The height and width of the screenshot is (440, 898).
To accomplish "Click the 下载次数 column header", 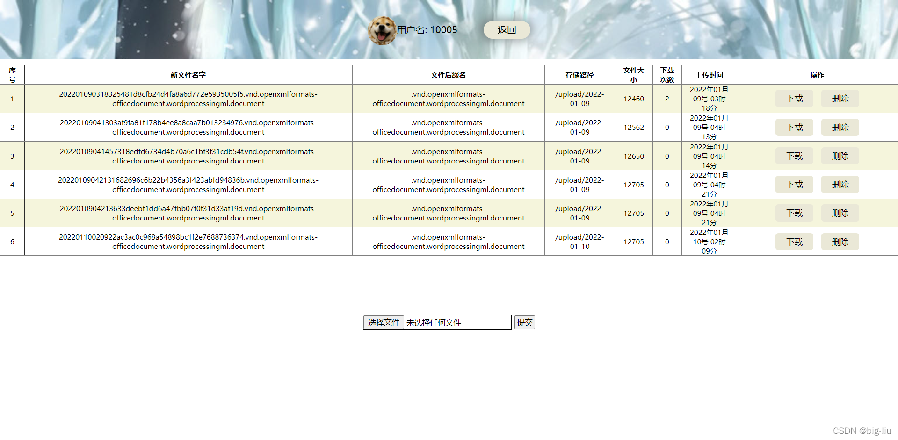I will [x=667, y=75].
